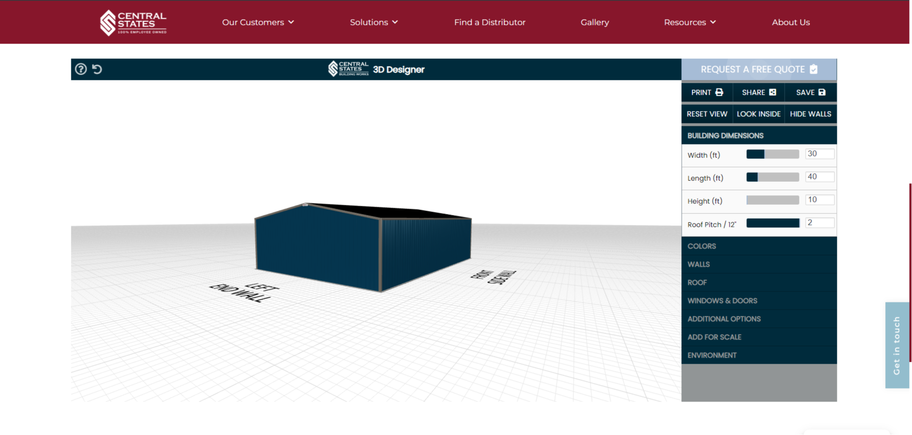Click the clipboard icon on Request a Free Quote

click(814, 69)
